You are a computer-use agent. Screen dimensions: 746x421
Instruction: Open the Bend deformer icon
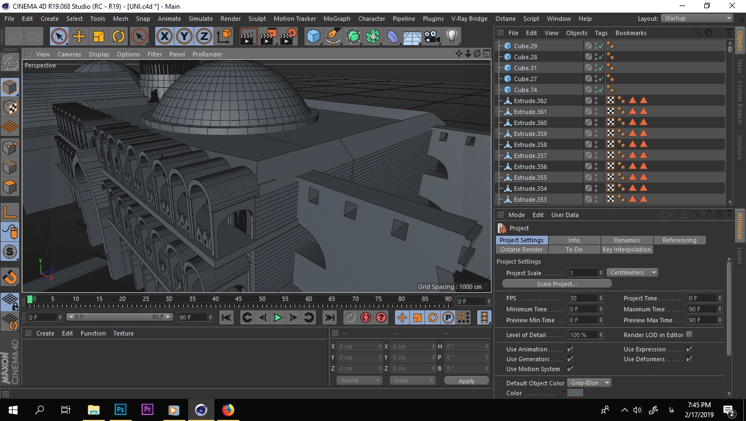393,37
